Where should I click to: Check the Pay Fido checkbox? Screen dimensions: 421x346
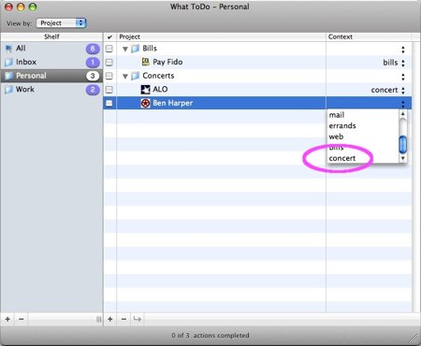[x=109, y=63]
